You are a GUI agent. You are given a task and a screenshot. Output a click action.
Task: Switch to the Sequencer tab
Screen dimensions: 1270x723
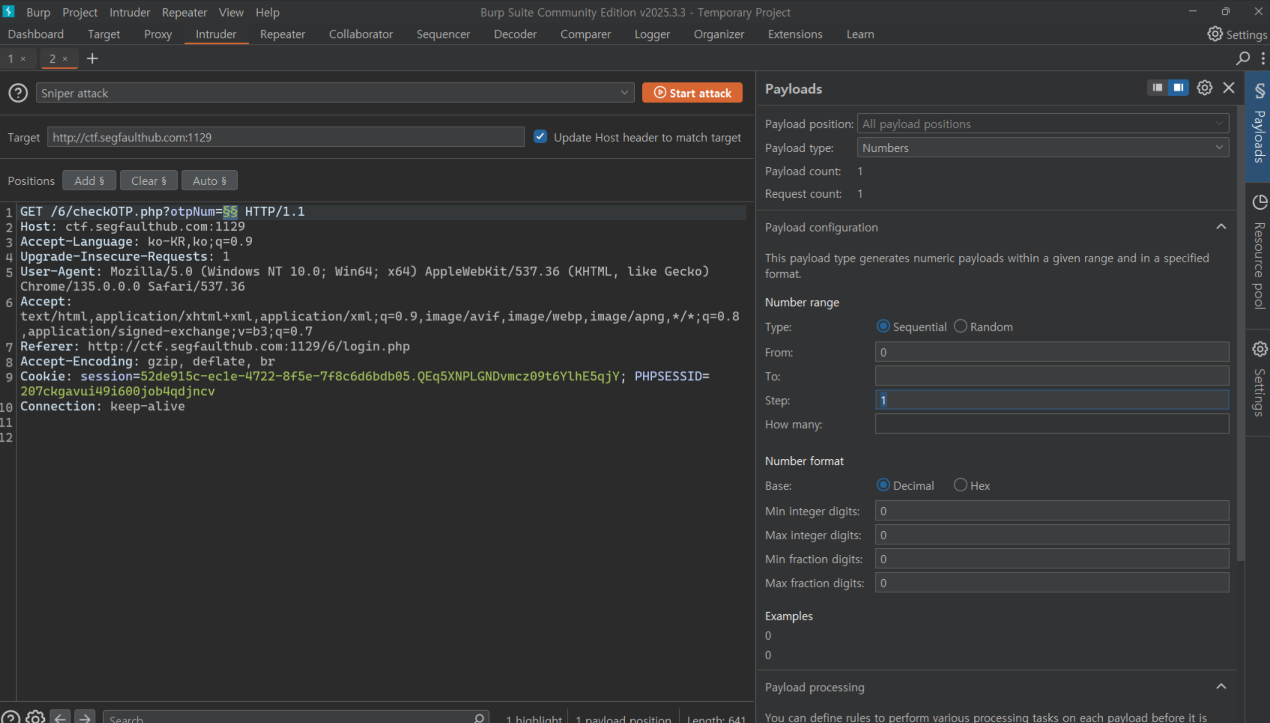443,34
